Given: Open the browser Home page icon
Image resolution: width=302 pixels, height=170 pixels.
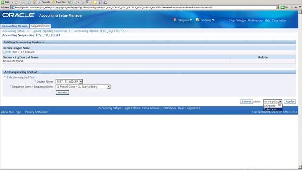Looking at the screenshot, I should [x=34, y=2].
